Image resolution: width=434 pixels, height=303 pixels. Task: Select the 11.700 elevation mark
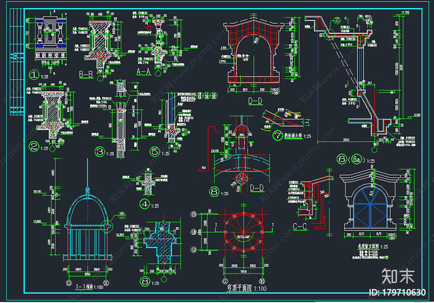pyautogui.click(x=405, y=12)
